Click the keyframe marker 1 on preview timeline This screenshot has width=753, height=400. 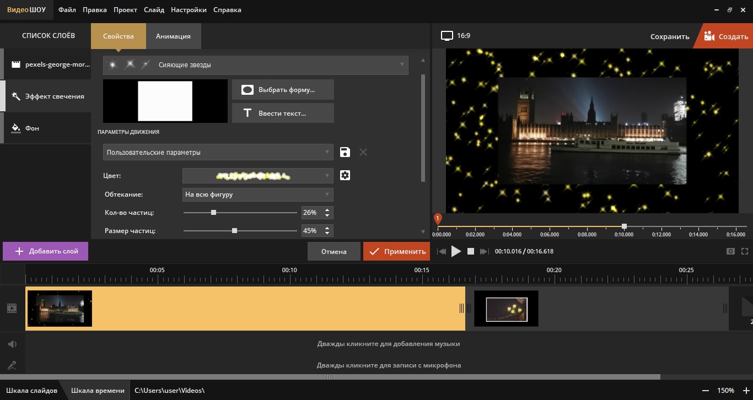tap(438, 219)
